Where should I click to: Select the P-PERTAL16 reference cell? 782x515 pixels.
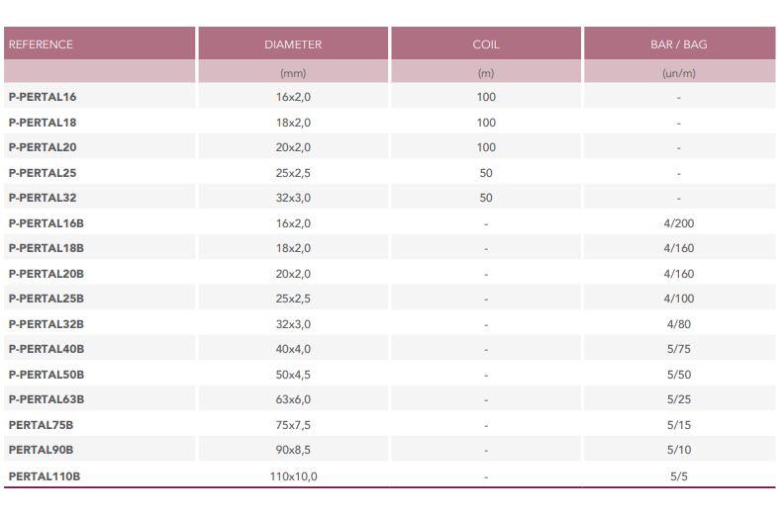pos(43,97)
